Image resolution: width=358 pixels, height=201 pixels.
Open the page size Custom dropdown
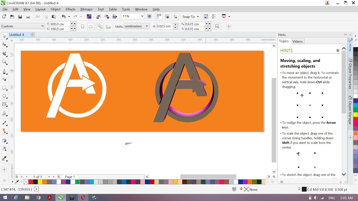click(43, 26)
